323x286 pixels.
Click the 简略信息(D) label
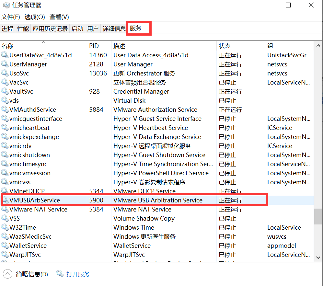32,274
